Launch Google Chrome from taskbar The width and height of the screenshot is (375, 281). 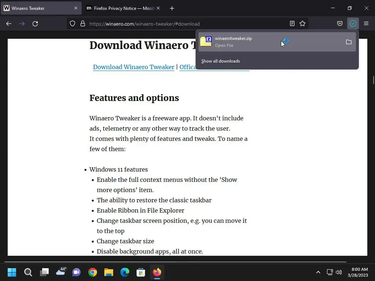[93, 272]
